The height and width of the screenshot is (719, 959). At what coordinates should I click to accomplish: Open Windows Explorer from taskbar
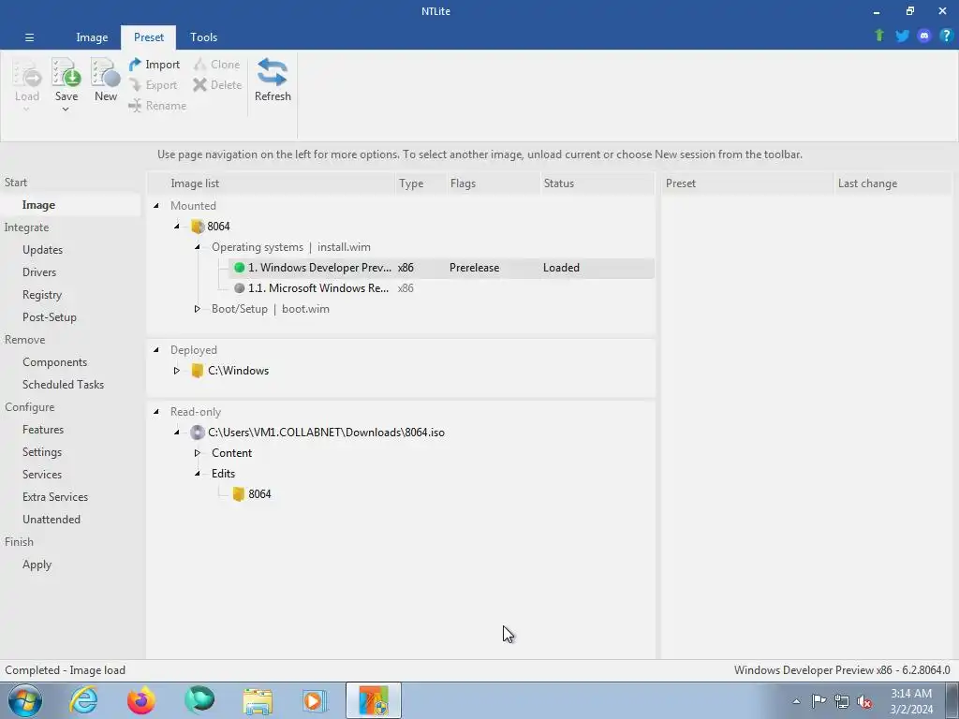pos(258,701)
